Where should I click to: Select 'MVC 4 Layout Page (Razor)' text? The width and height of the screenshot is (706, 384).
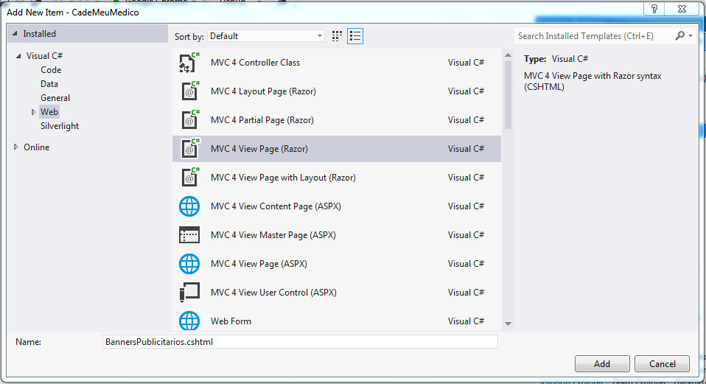tap(263, 91)
